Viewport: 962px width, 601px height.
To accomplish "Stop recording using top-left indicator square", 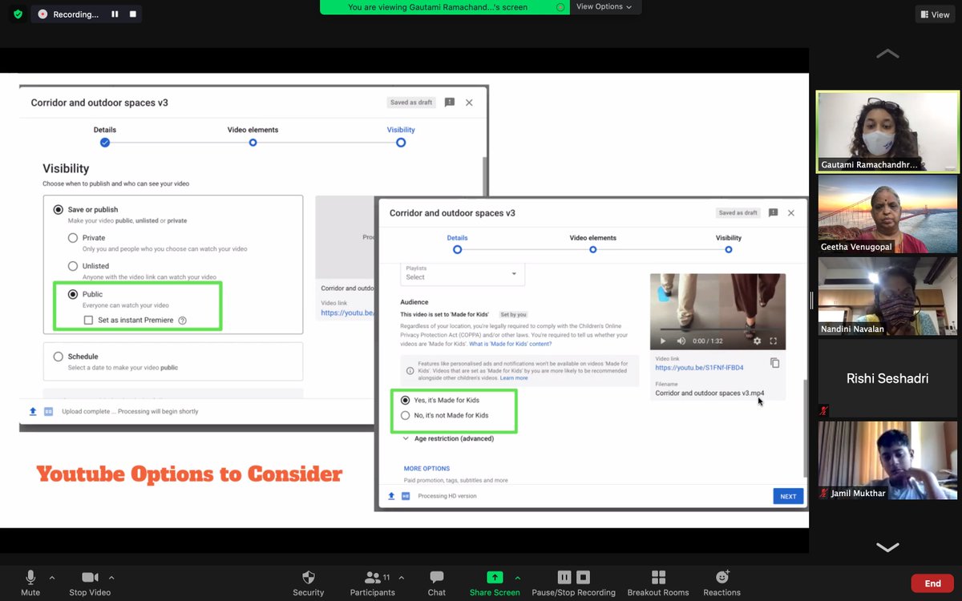I will [x=133, y=14].
